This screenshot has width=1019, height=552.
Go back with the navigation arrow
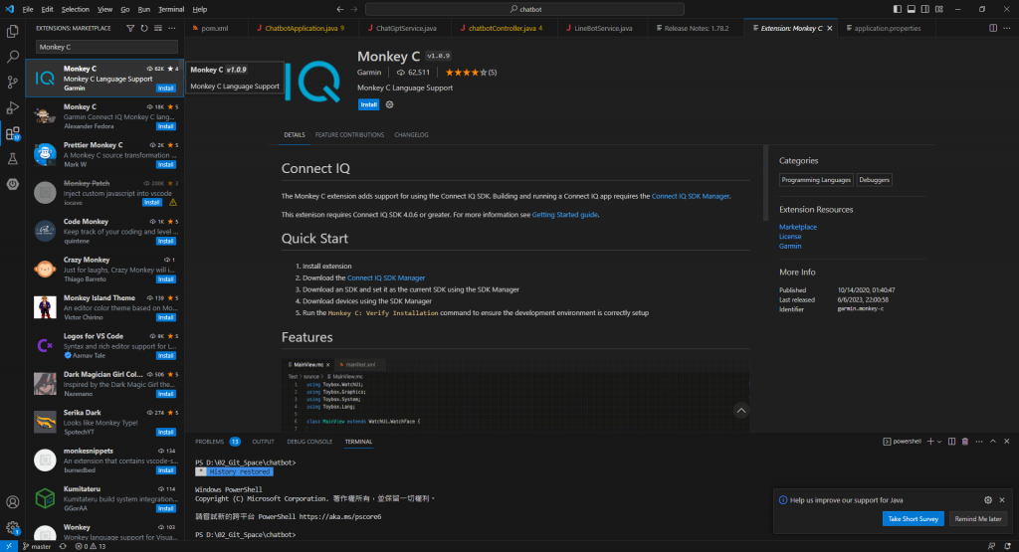[x=340, y=9]
